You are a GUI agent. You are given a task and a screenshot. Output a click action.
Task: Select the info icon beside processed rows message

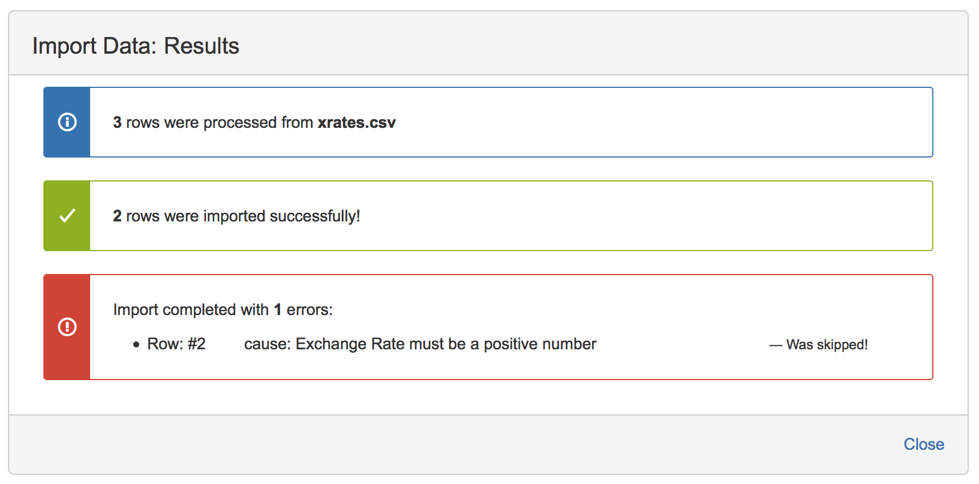pos(67,122)
